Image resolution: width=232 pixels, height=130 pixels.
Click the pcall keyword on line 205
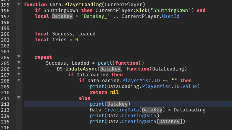(x=105, y=63)
